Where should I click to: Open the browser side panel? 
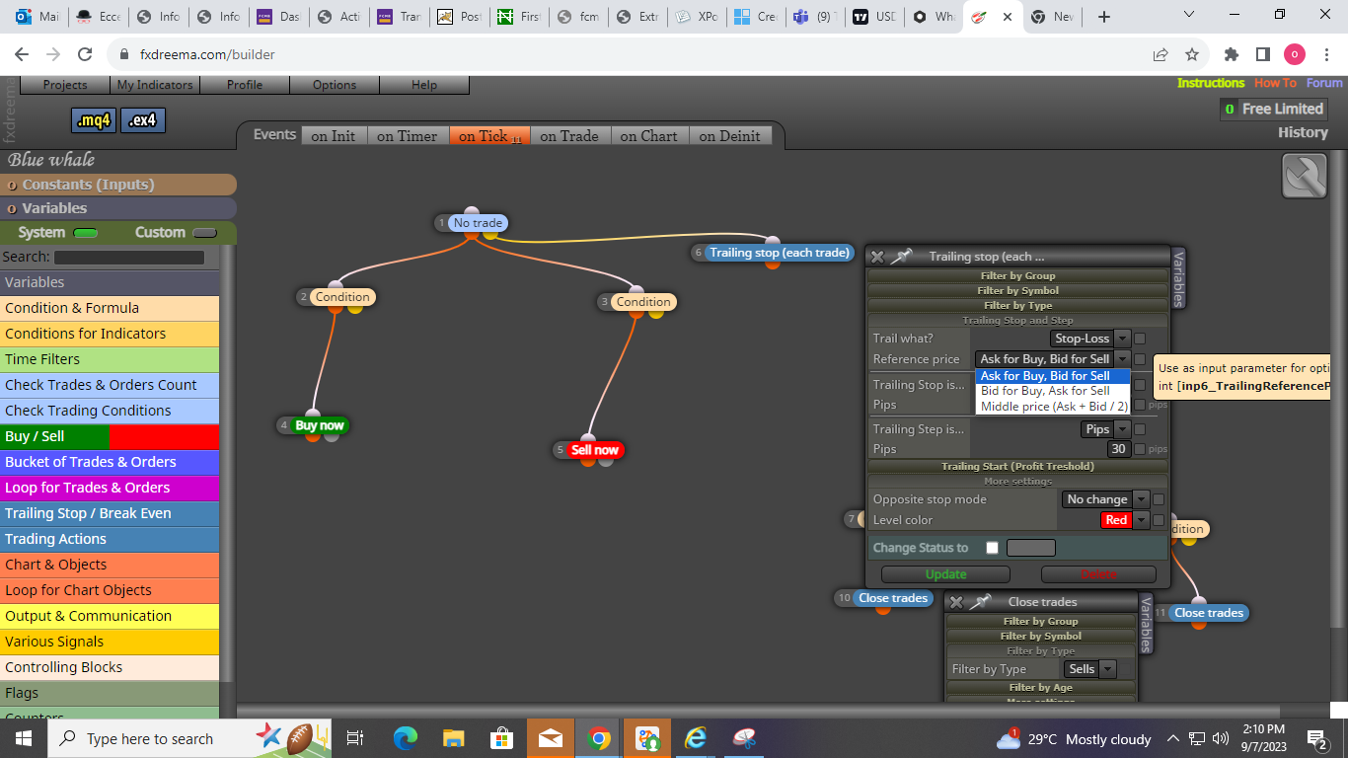[x=1262, y=55]
